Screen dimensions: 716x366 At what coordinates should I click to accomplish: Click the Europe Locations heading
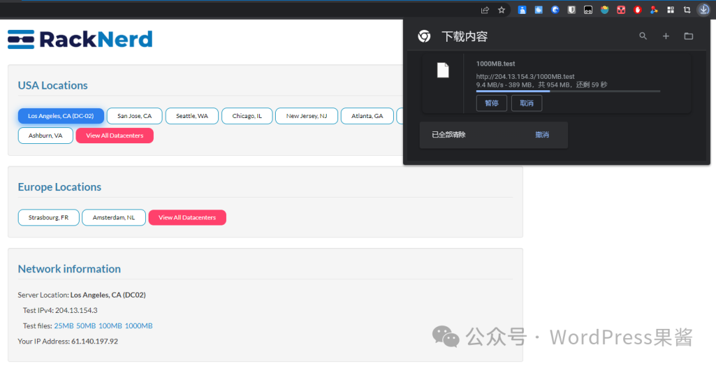(x=60, y=187)
